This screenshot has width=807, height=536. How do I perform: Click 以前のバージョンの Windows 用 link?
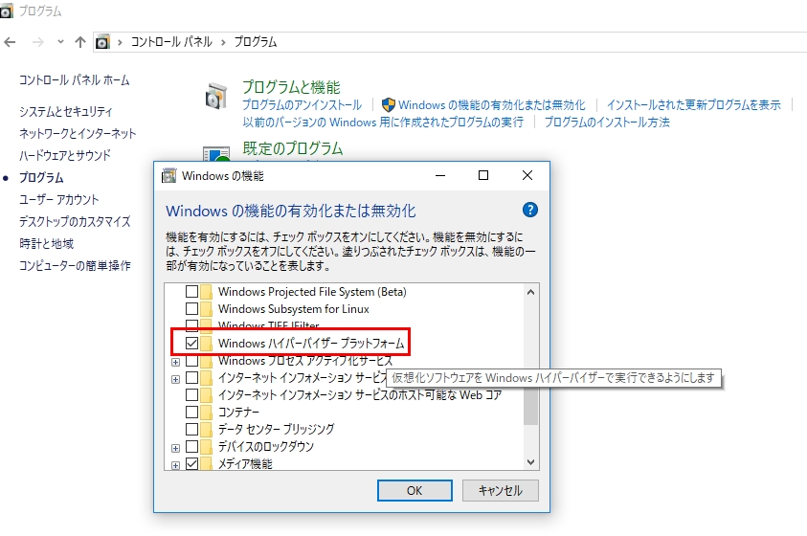pos(383,123)
